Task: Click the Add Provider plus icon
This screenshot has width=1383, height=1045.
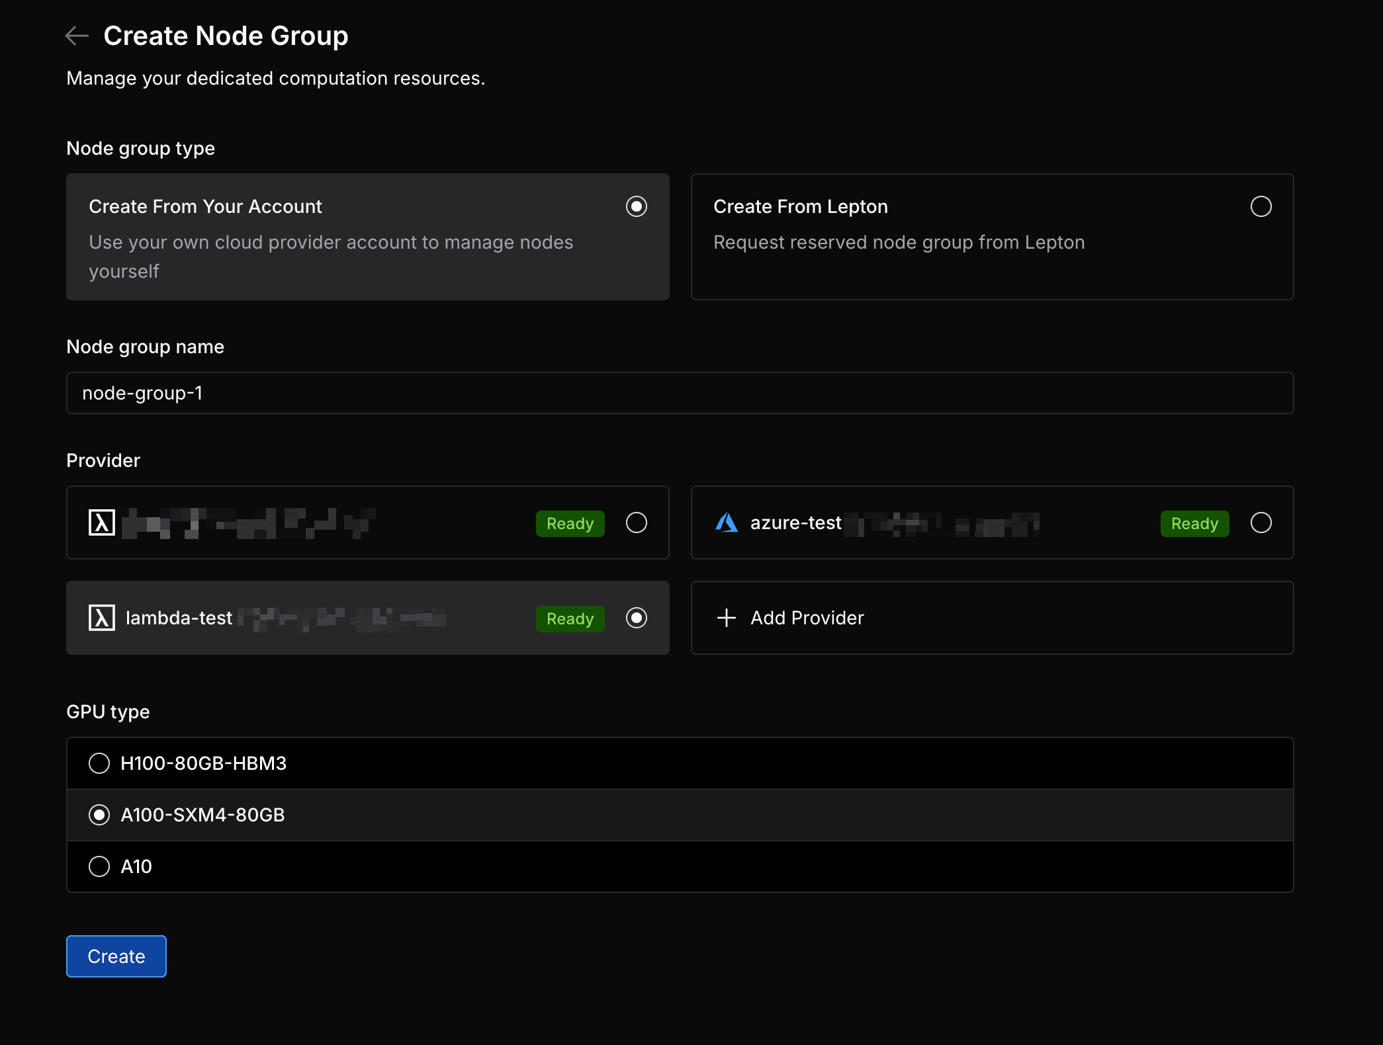Action: [726, 617]
